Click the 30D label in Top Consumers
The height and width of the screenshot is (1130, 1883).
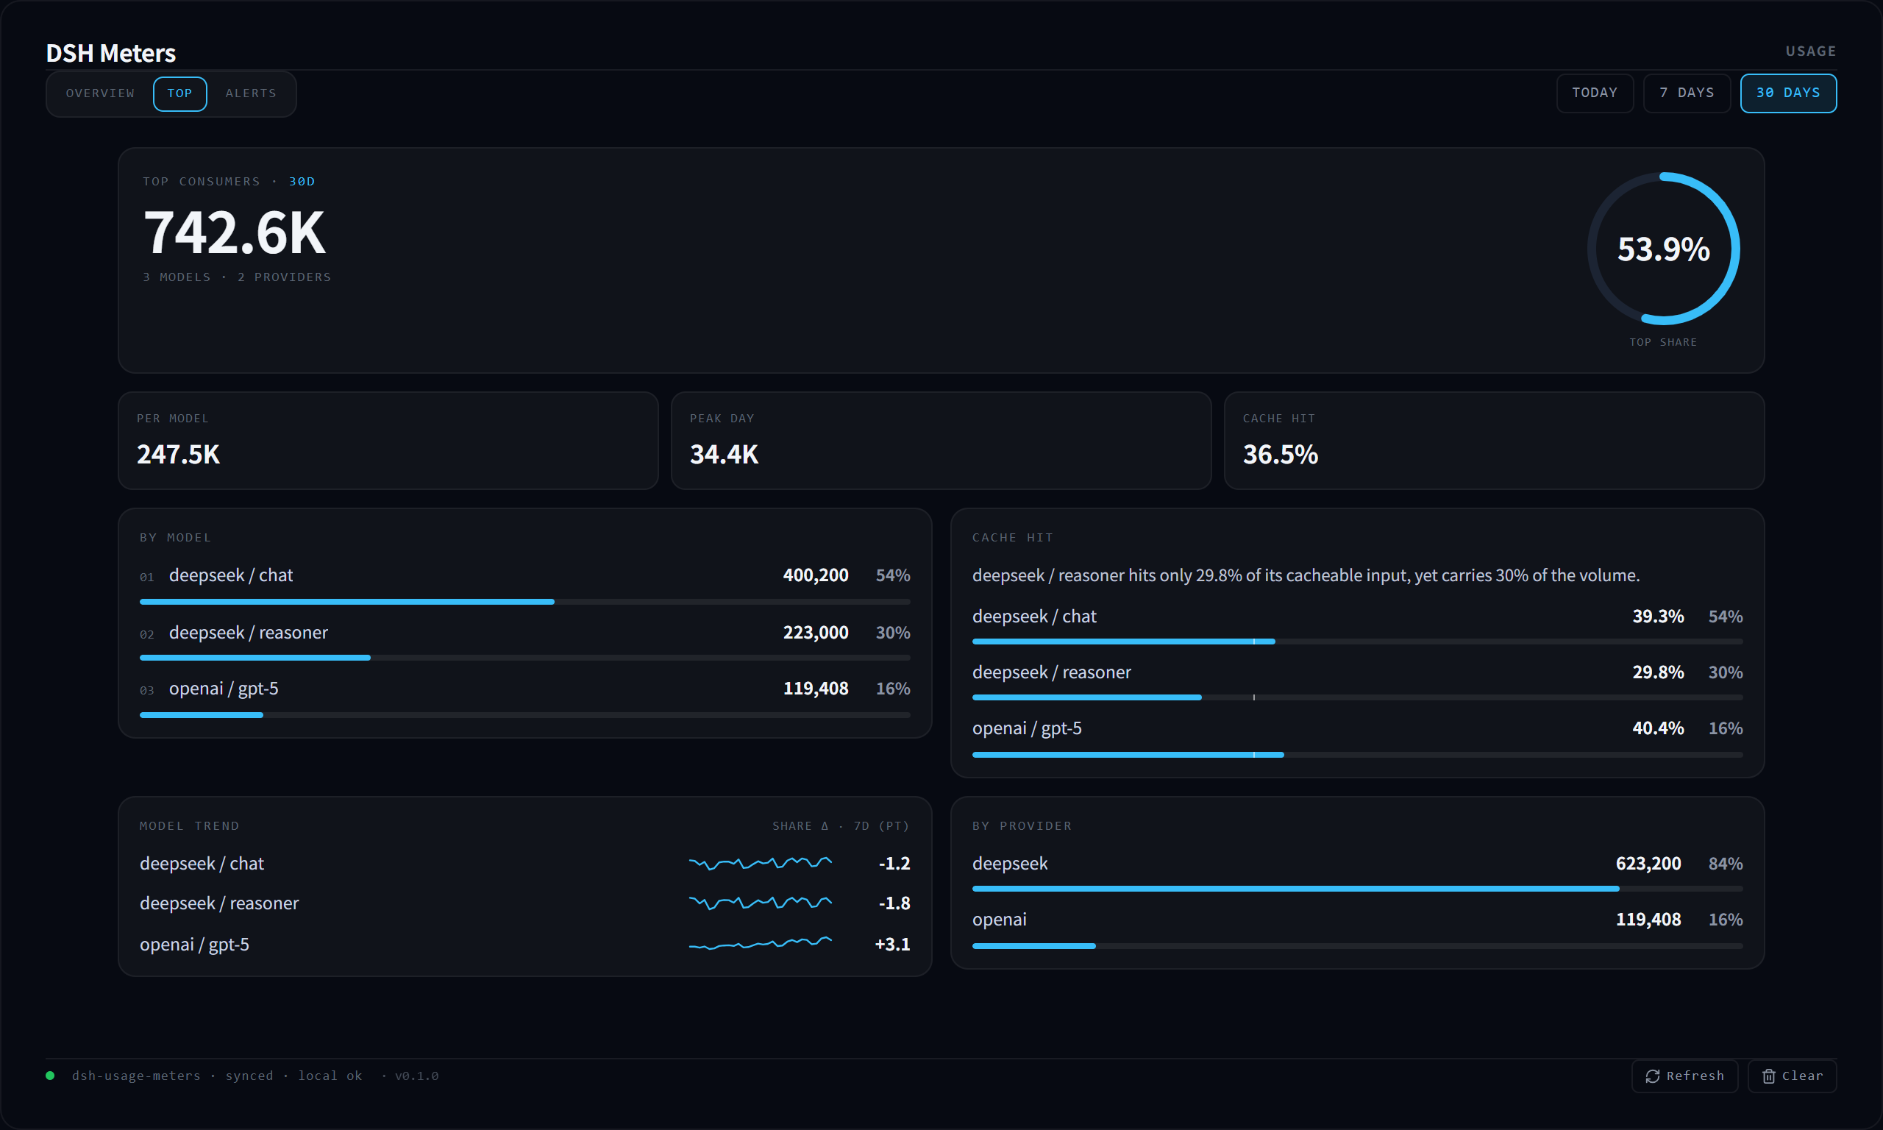[x=302, y=181]
